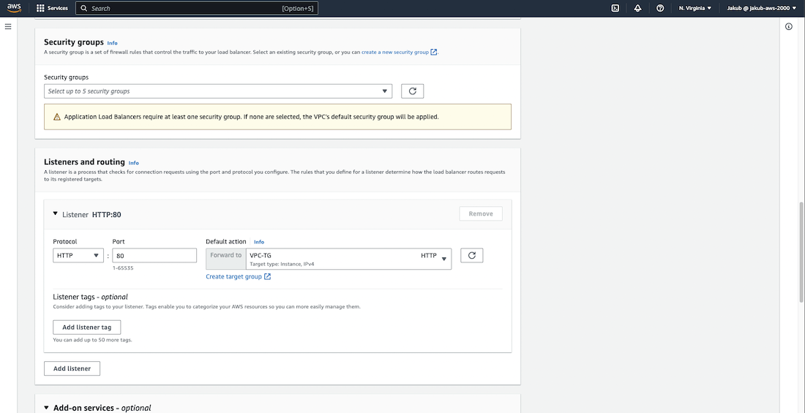The image size is (805, 413).
Task: Click the Port input field
Action: click(154, 255)
